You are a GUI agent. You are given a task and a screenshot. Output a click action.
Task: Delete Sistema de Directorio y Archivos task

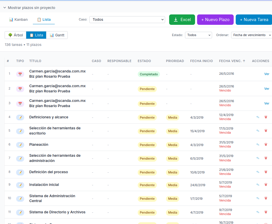[x=266, y=212]
